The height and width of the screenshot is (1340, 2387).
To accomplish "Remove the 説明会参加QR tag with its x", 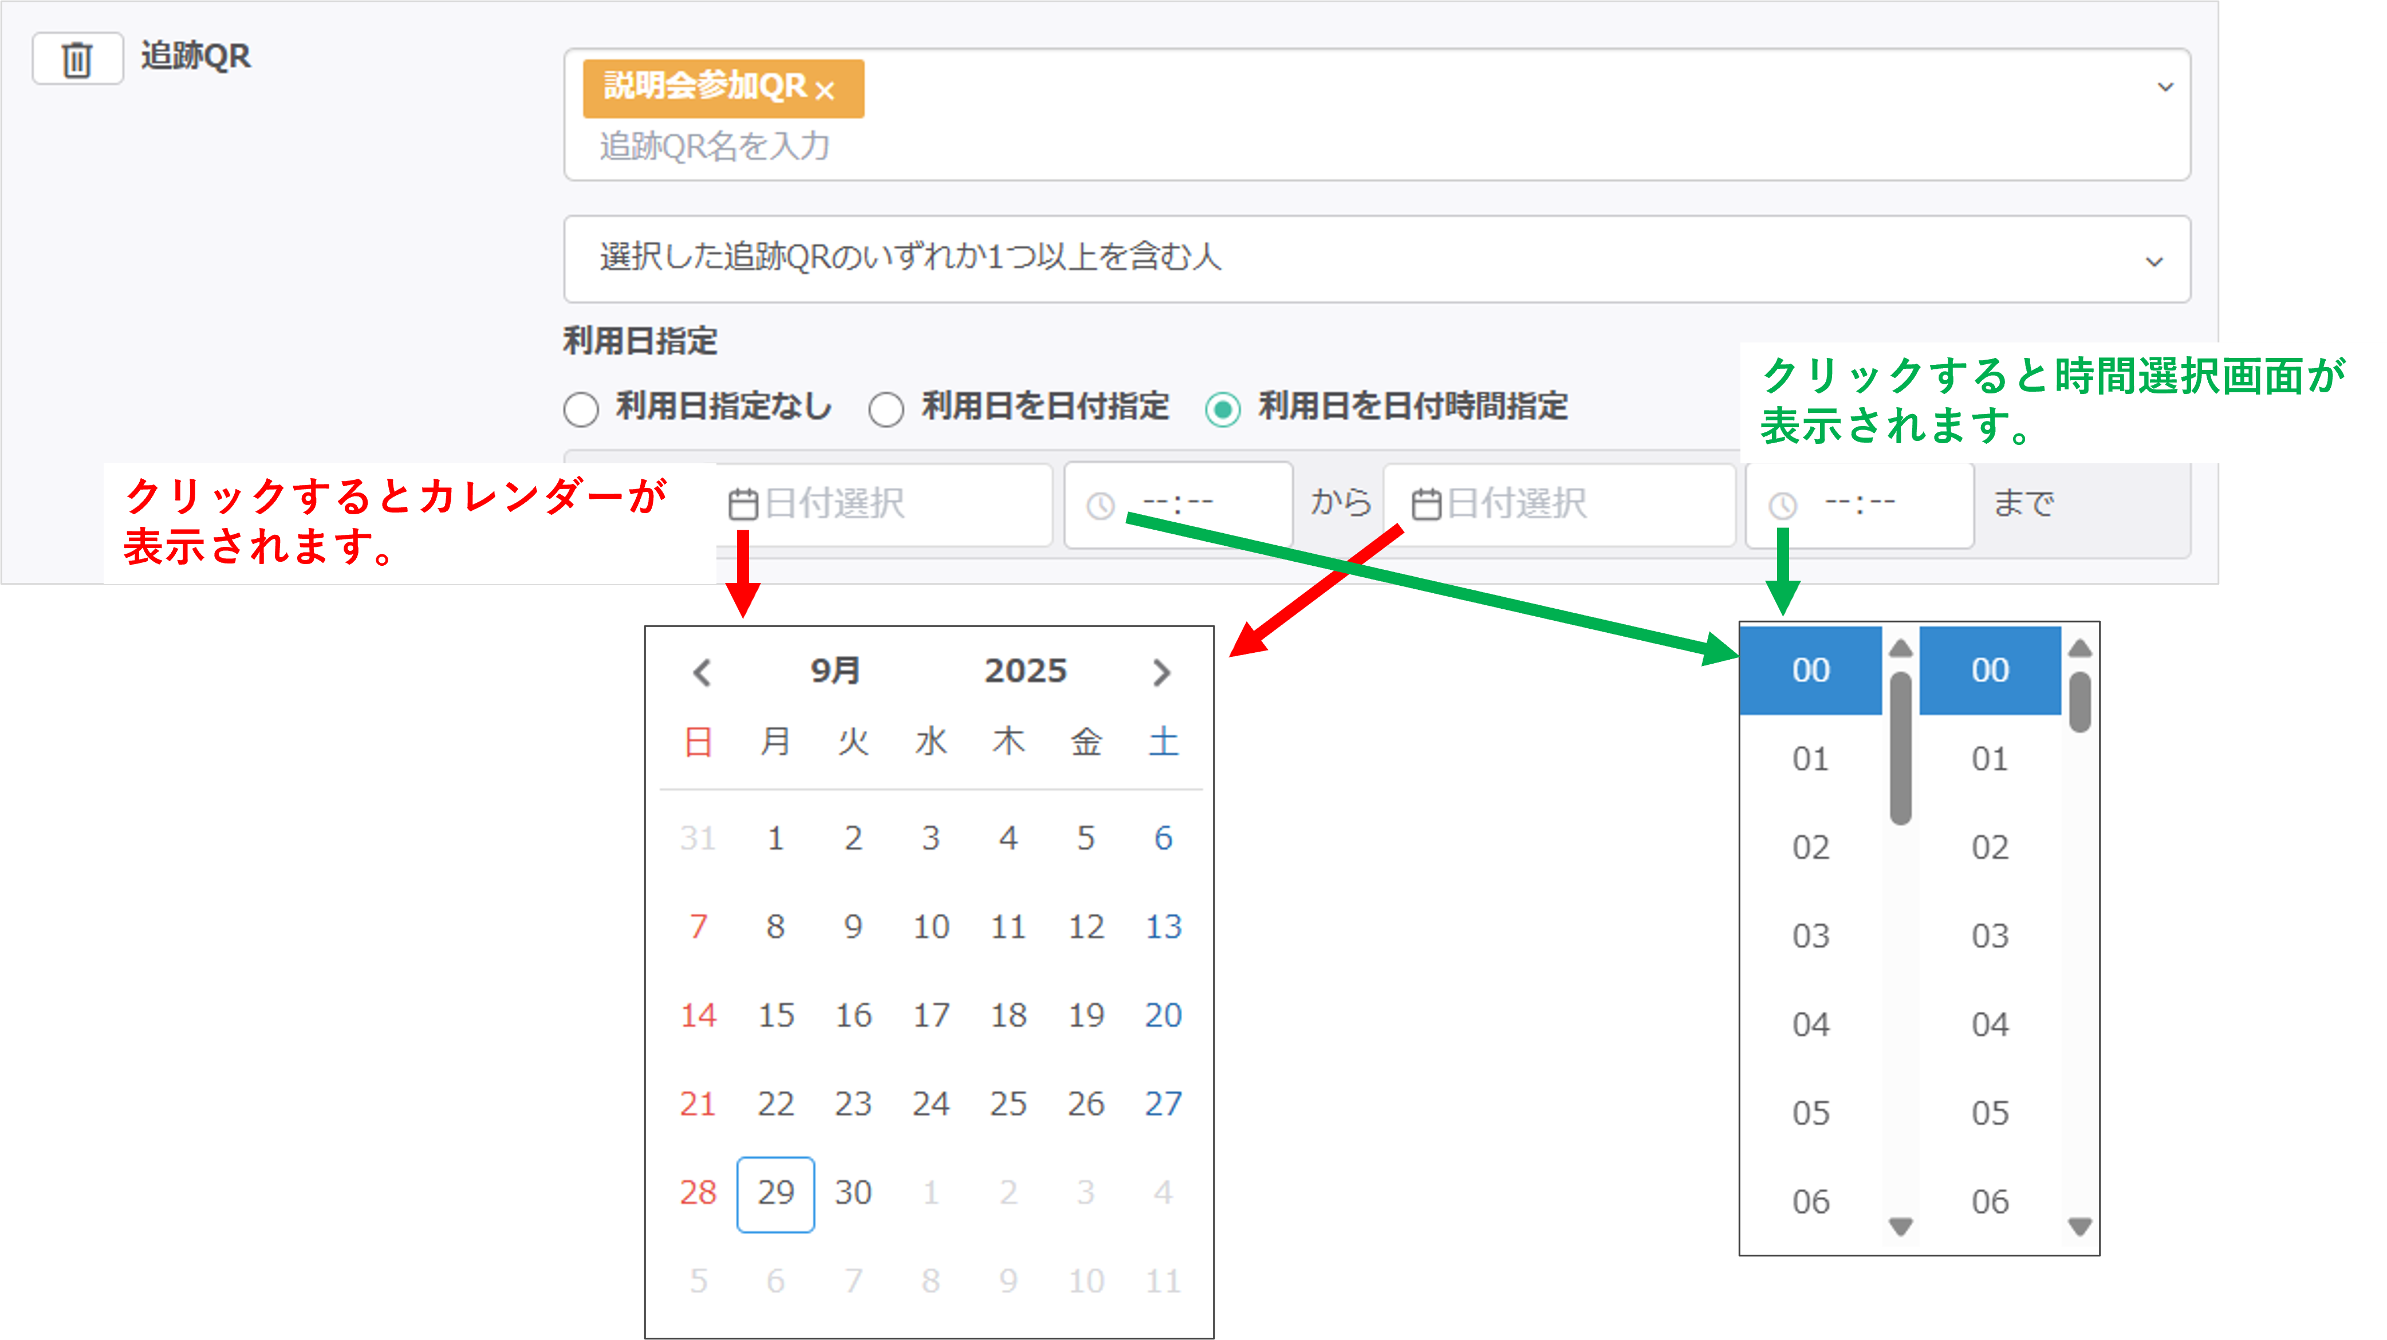I will tap(825, 90).
